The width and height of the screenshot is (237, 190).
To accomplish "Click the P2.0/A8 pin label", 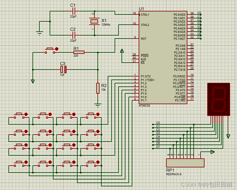I will click(x=180, y=45).
